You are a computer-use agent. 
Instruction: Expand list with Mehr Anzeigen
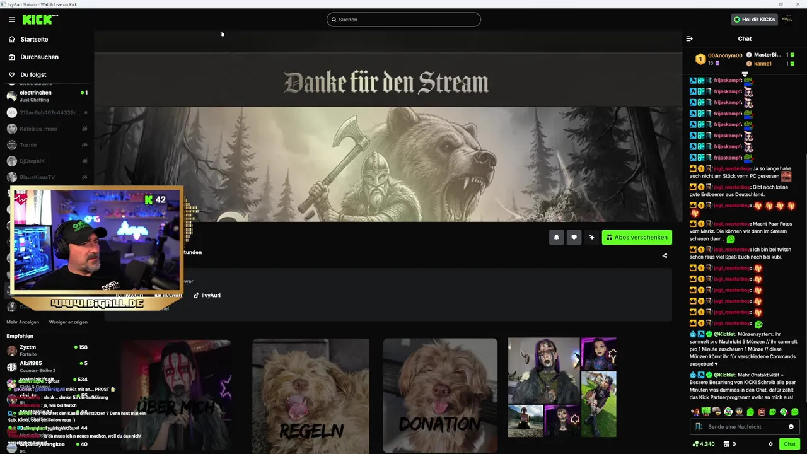pos(23,322)
